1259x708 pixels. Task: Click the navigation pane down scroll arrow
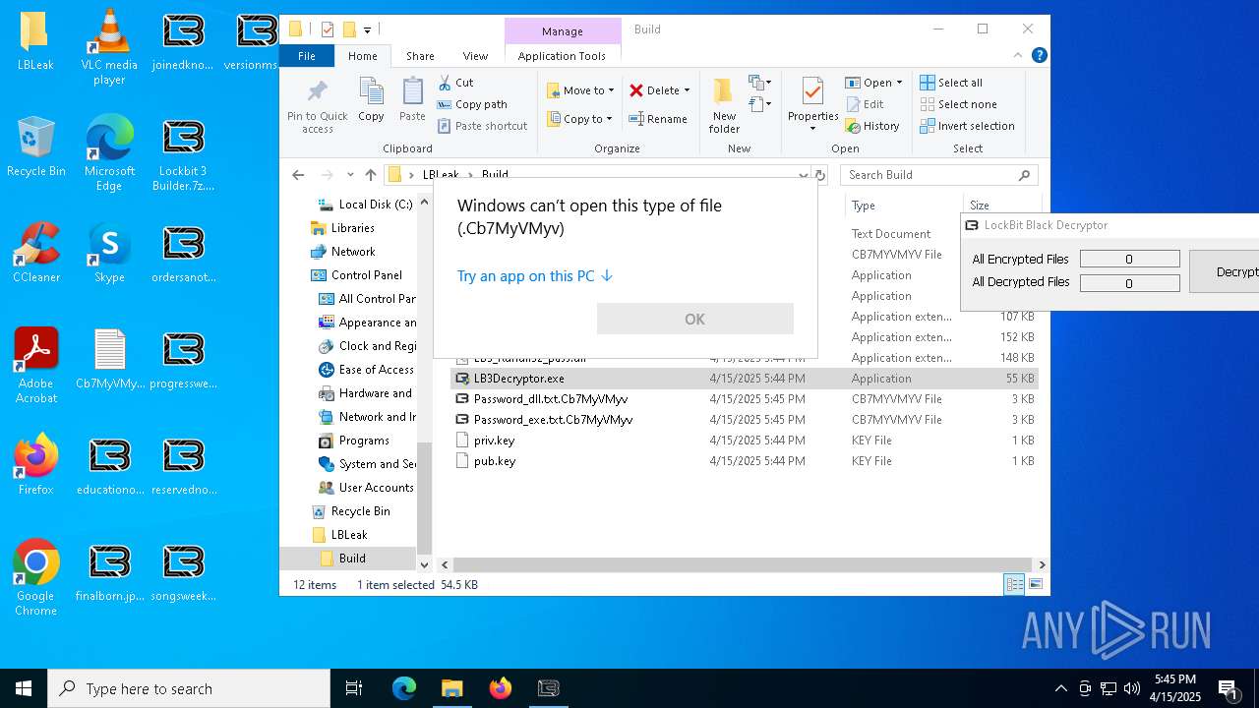(x=424, y=565)
